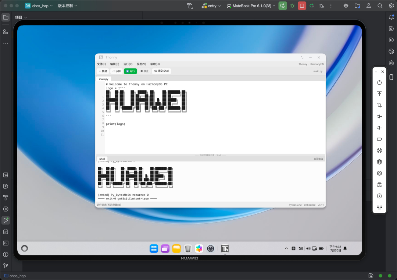The height and width of the screenshot is (280, 397).
Task: Click the 运行结束(无示例输出) status text
Action: pos(109,205)
